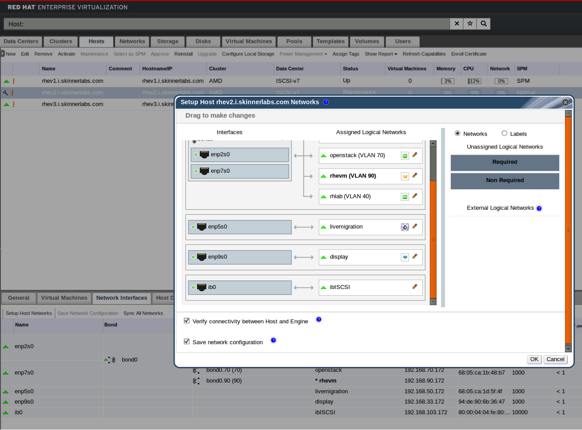Expand the Required unassigned networks section
This screenshot has width=582, height=430.
505,162
